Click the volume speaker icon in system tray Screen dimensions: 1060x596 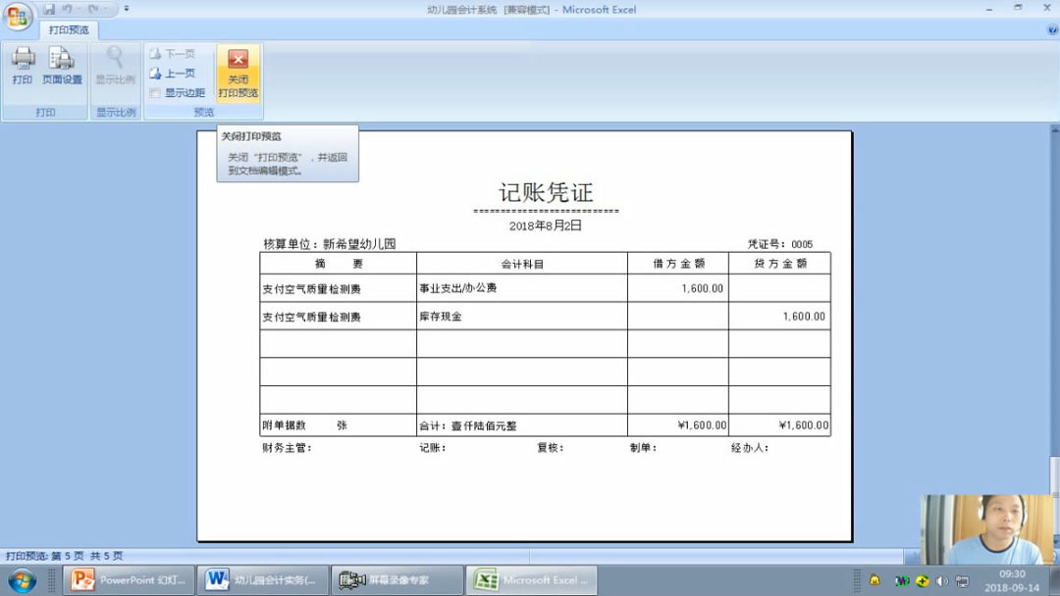click(x=943, y=580)
